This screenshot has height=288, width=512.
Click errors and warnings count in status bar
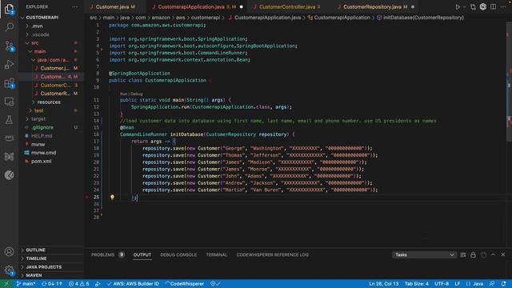coord(78,284)
